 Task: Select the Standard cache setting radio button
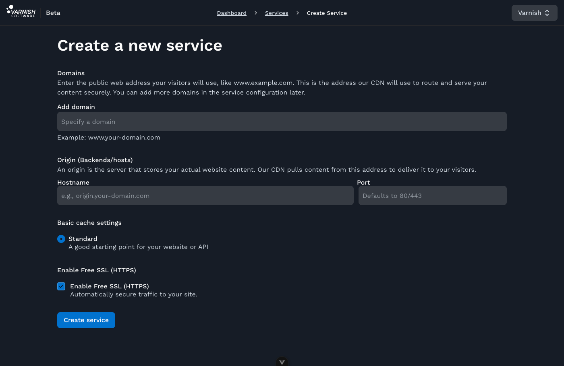click(61, 239)
